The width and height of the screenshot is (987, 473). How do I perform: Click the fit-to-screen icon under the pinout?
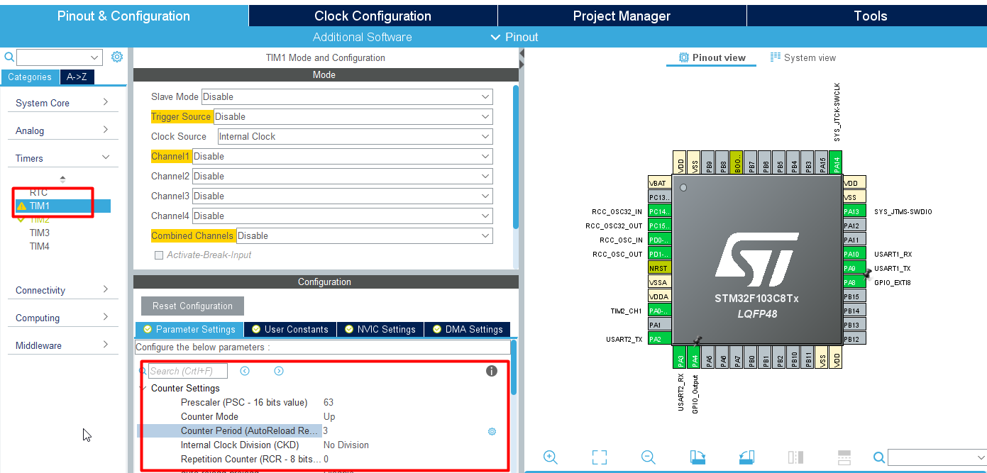click(x=600, y=457)
